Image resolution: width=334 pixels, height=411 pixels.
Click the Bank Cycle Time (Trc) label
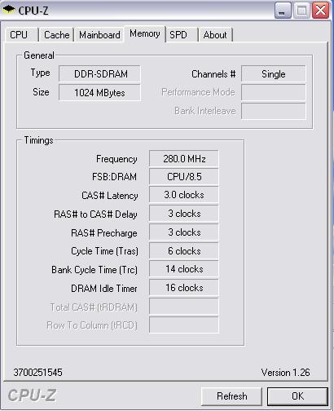pyautogui.click(x=94, y=270)
